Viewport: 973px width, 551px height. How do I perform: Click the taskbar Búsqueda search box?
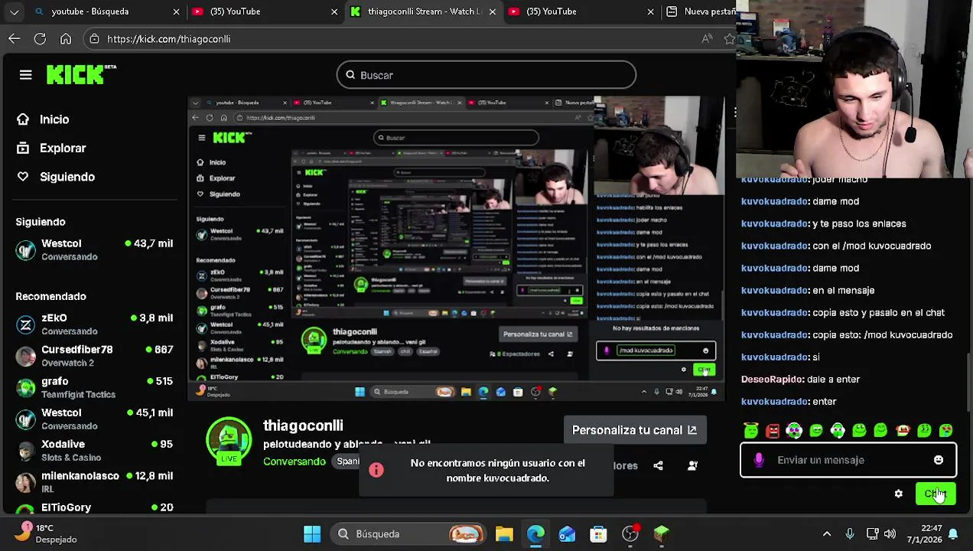pos(409,533)
